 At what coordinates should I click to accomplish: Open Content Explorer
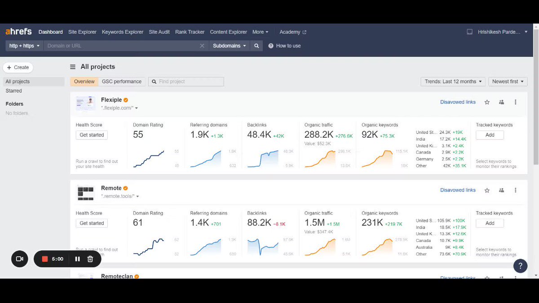(x=229, y=32)
